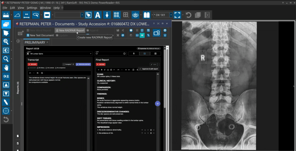Click the down triangle next image icon
Viewport: 296px width, 151px height.
click(x=6, y=93)
